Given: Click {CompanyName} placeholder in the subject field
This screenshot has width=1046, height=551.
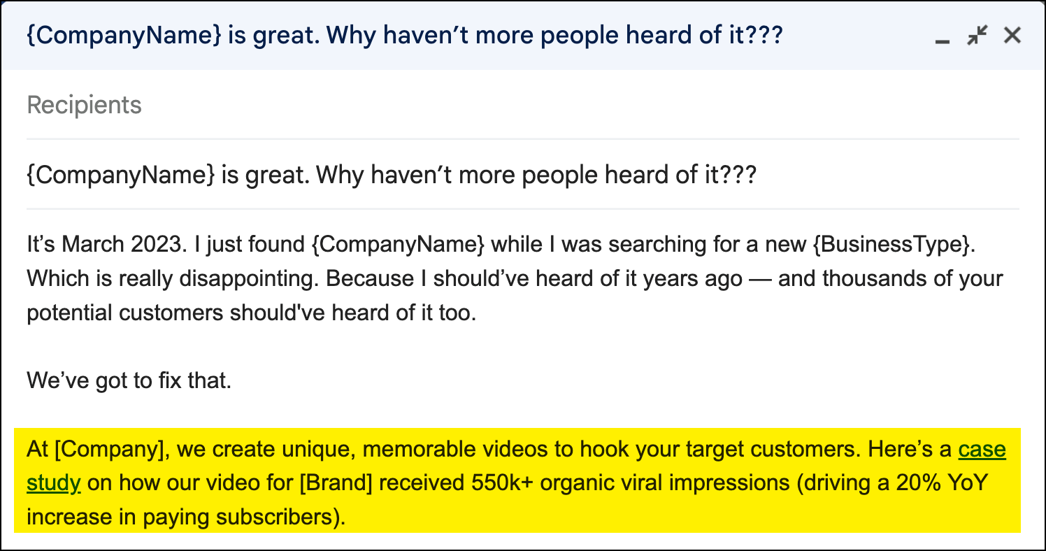Looking at the screenshot, I should click(x=121, y=174).
